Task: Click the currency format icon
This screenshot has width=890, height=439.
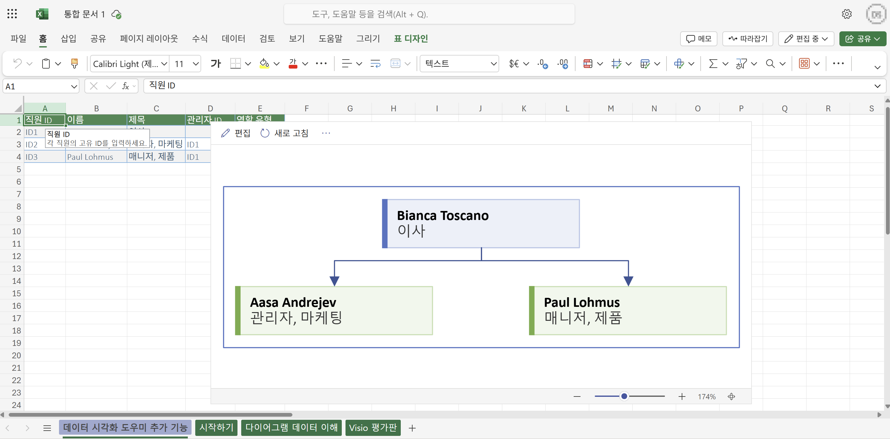Action: (514, 64)
